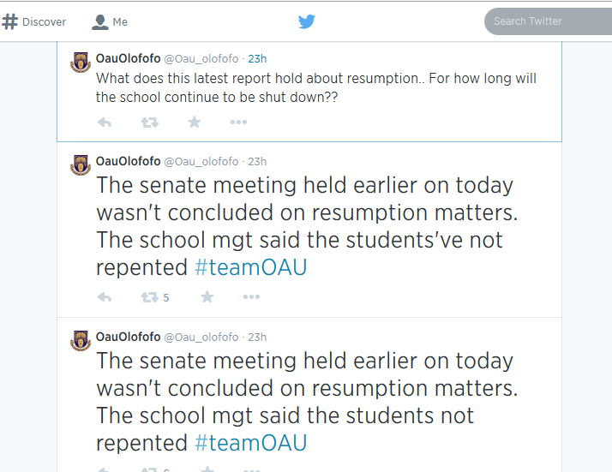Open the 23h timestamp of middle tweet
The height and width of the screenshot is (472, 612).
[257, 162]
